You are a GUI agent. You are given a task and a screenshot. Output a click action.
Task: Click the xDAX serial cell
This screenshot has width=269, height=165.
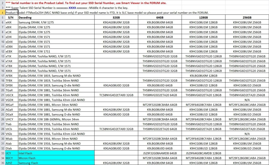(11, 42)
